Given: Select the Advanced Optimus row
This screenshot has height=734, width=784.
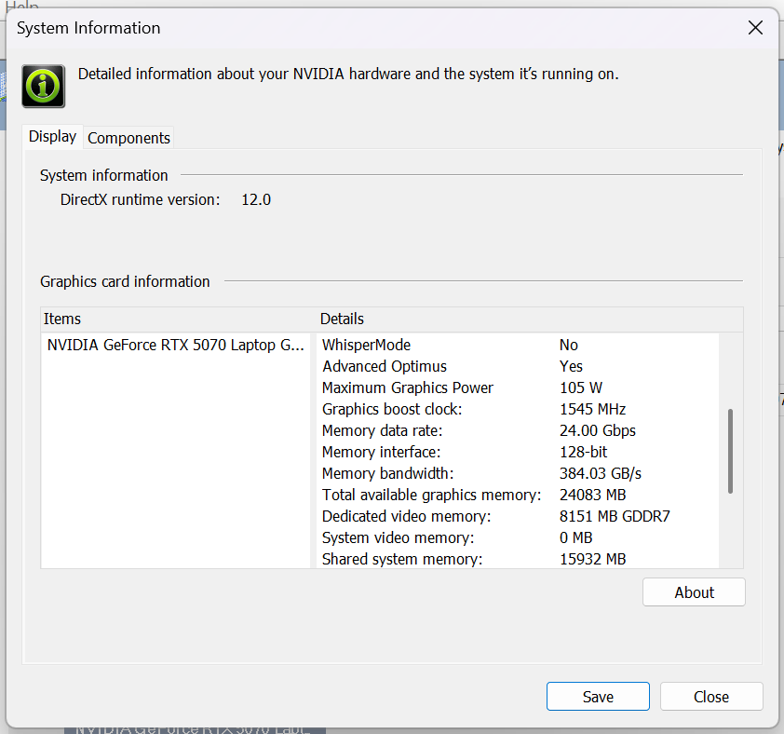Looking at the screenshot, I should pyautogui.click(x=518, y=366).
